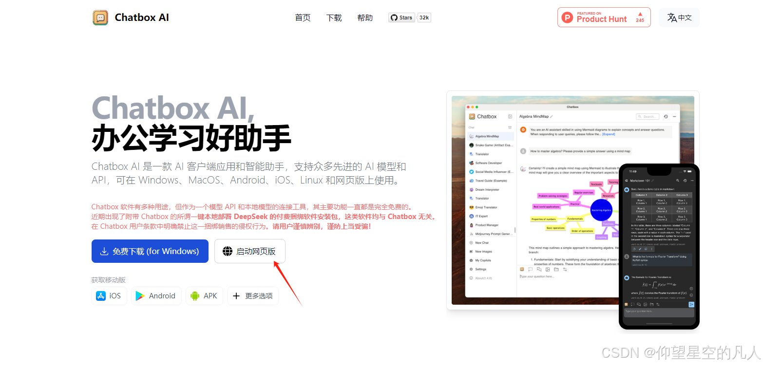This screenshot has width=763, height=366.
Task: Click the Search box in desktop preview
Action: pos(648,117)
